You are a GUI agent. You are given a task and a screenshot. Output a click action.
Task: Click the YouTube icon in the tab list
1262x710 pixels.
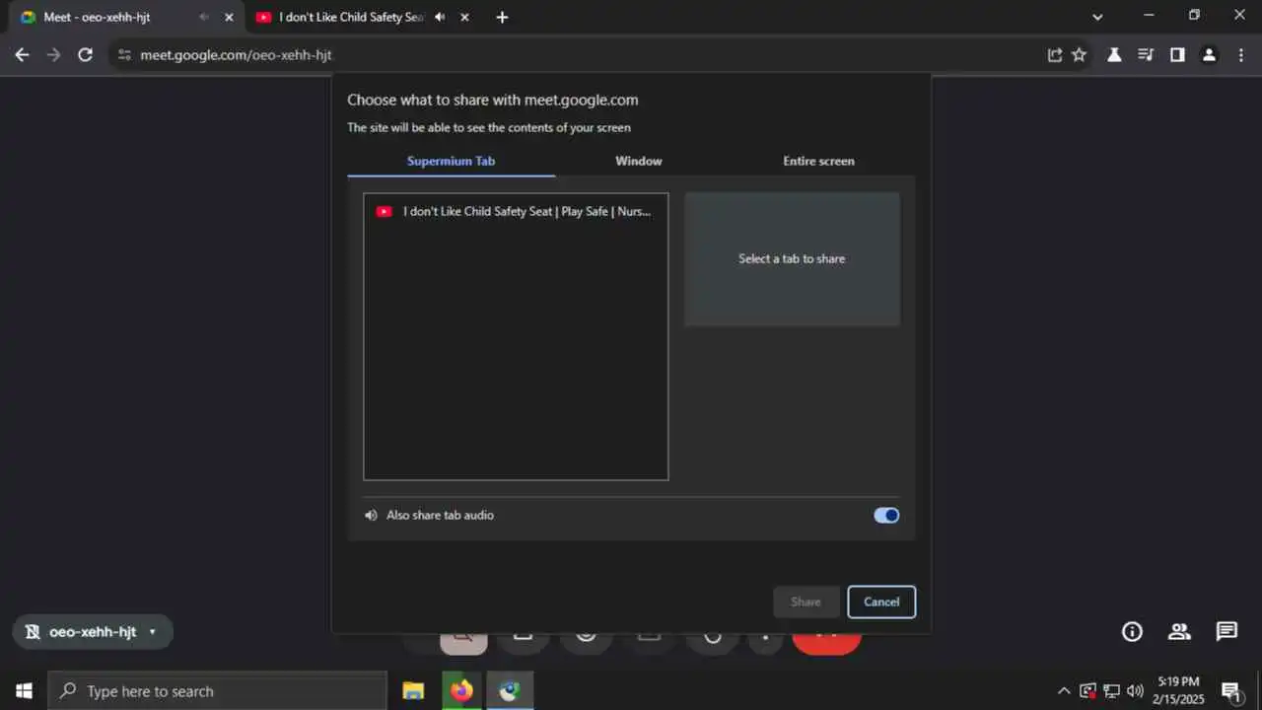point(385,211)
